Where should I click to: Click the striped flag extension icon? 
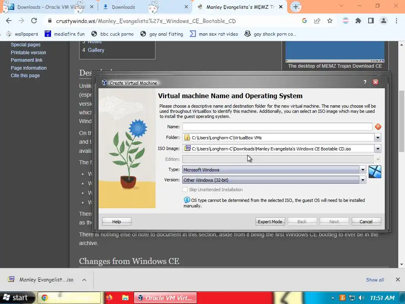coord(346,21)
